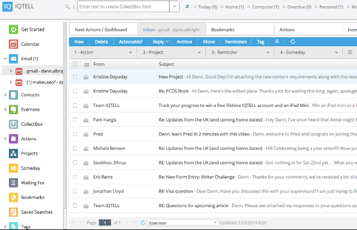Open the Contacts icon
This screenshot has height=230, width=357.
coord(13,95)
